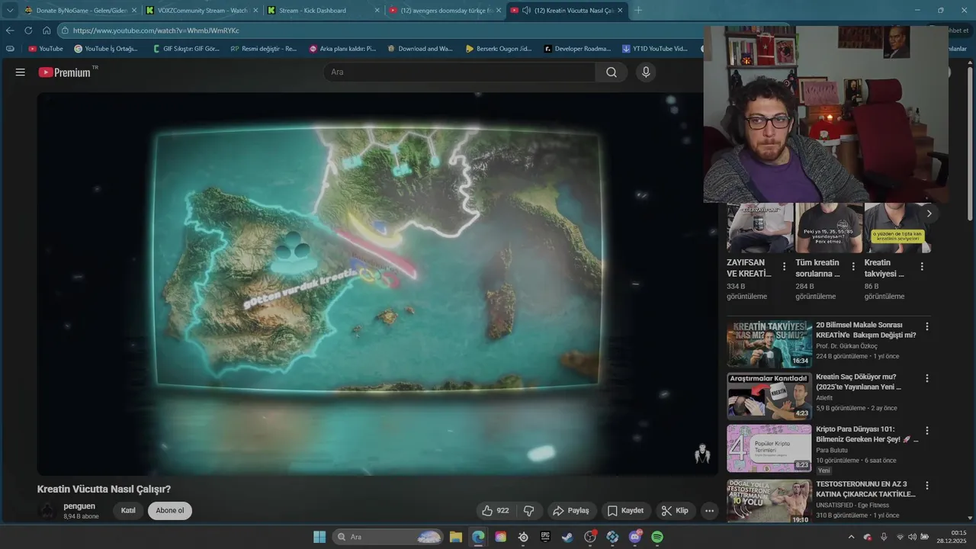Open Spotify from taskbar
976x549 pixels.
click(657, 537)
